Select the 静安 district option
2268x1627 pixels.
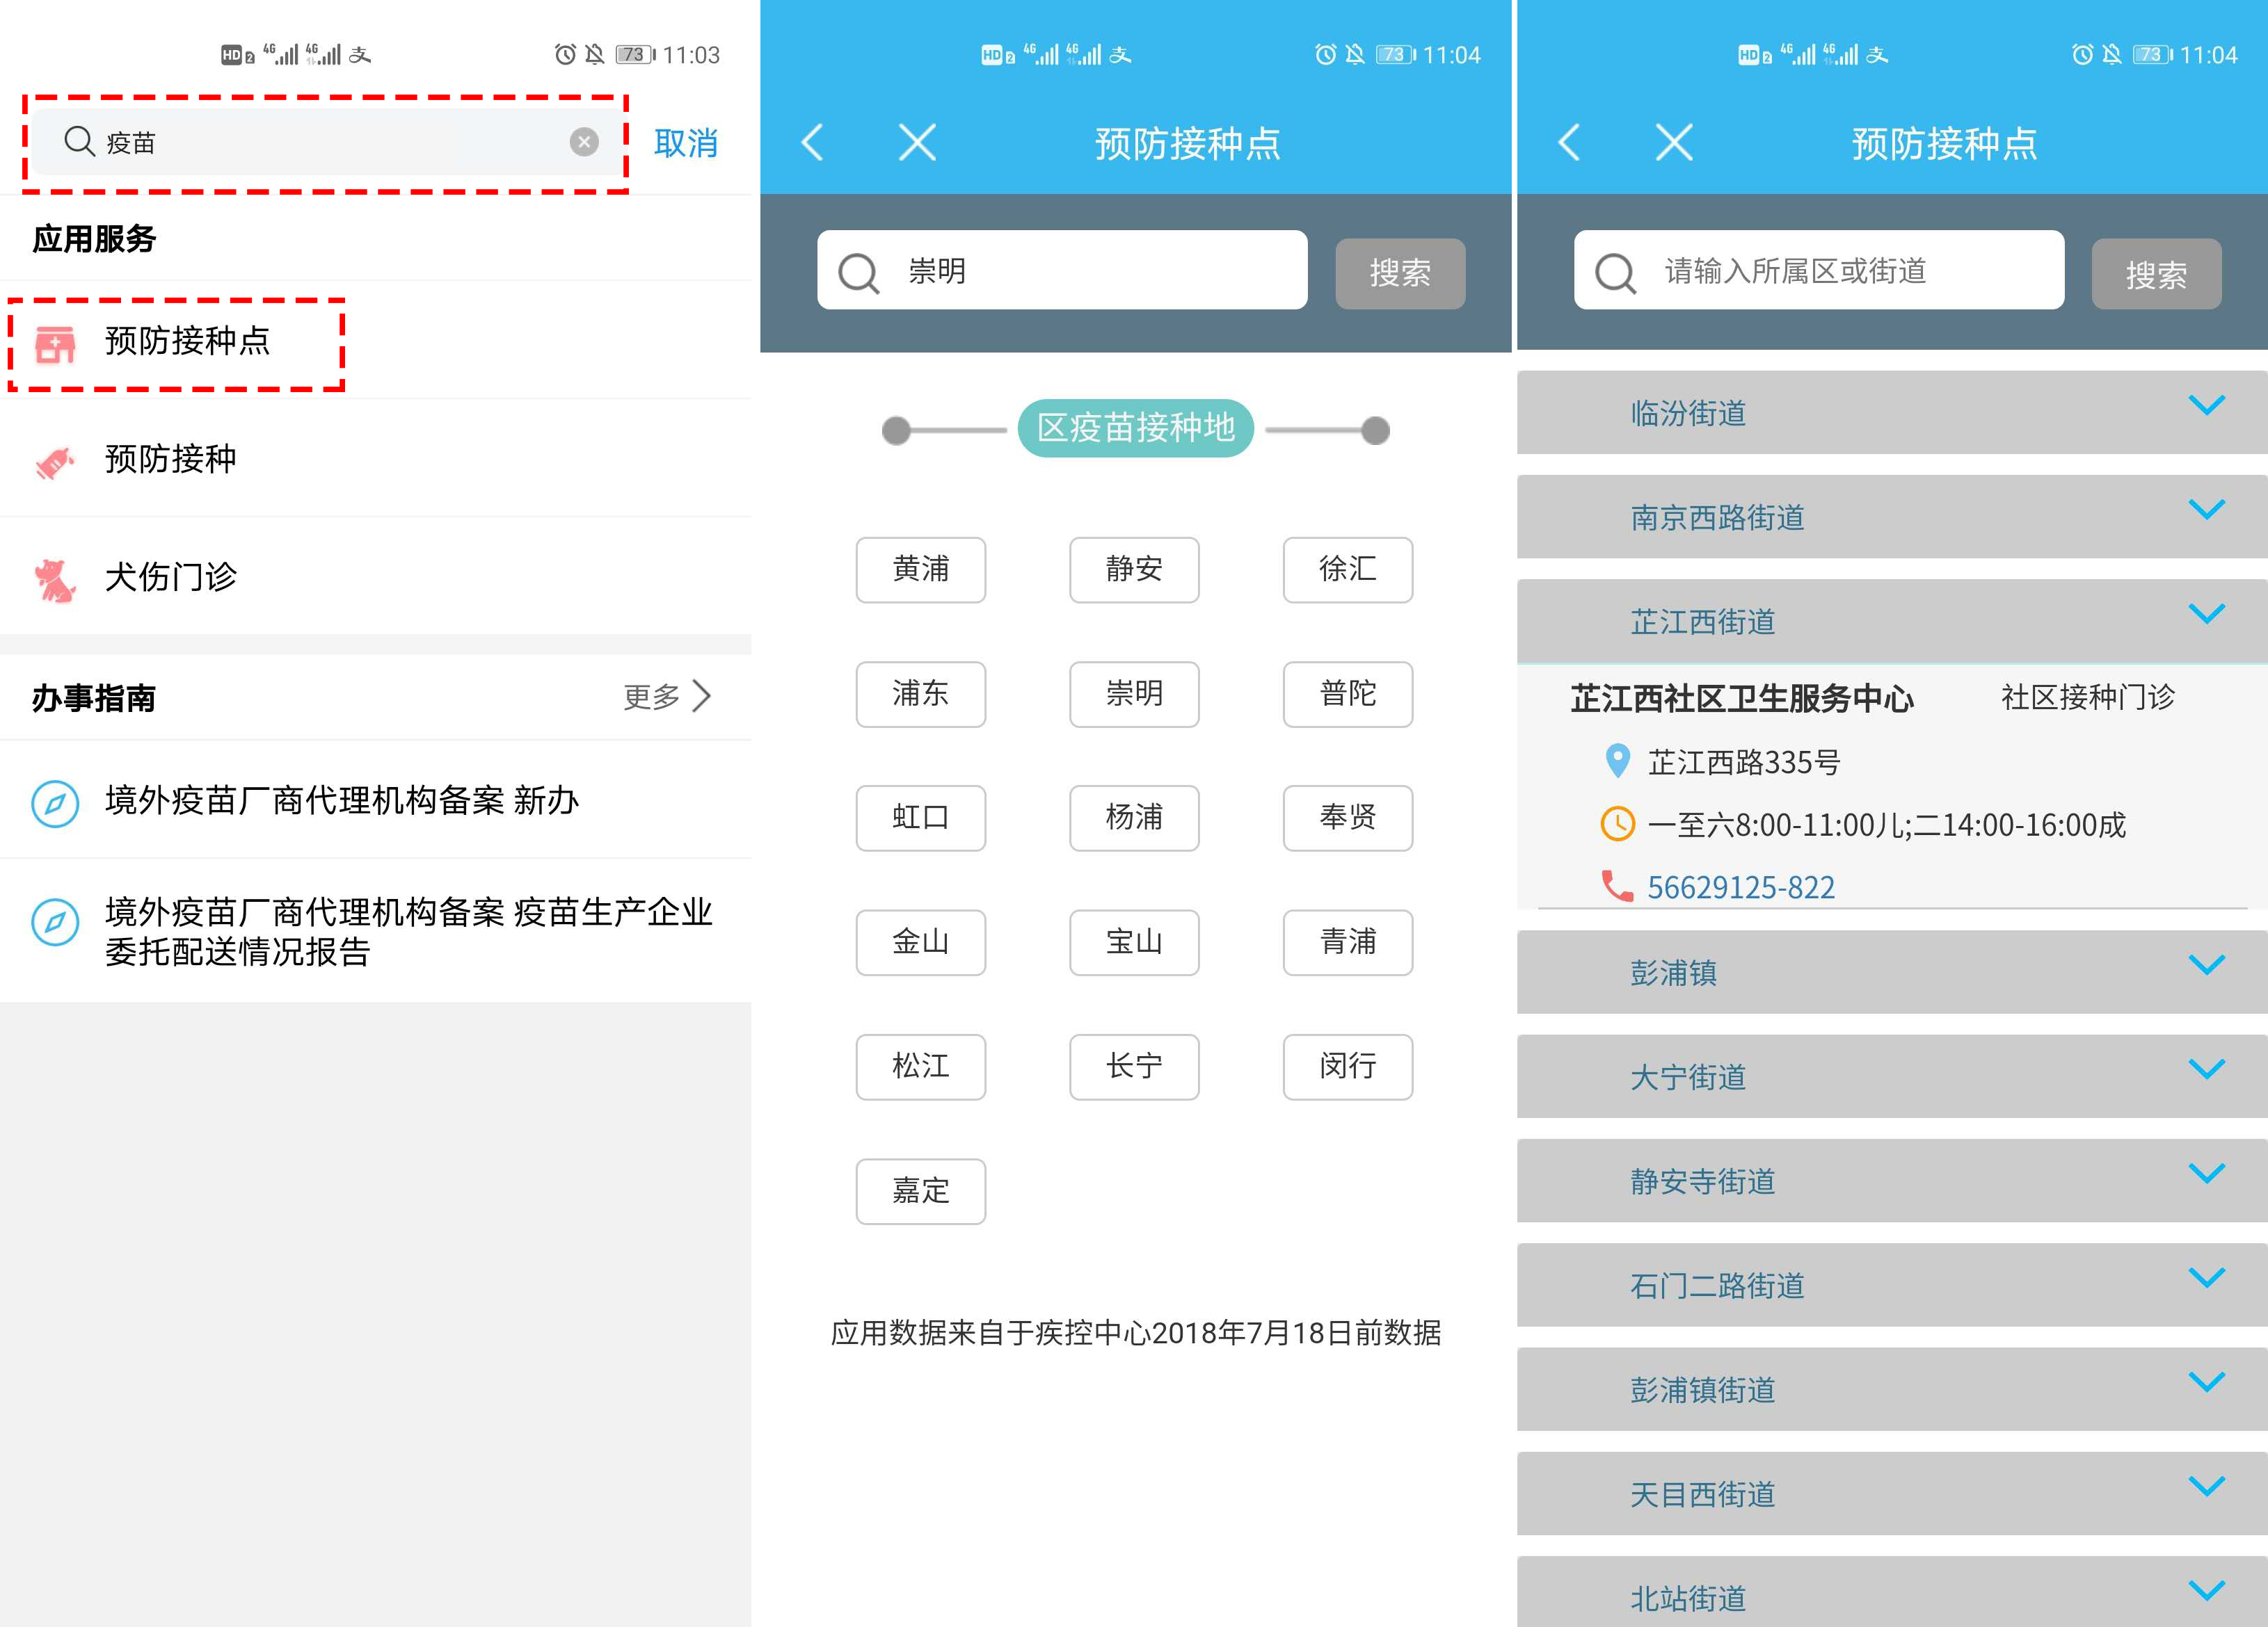click(x=1133, y=569)
